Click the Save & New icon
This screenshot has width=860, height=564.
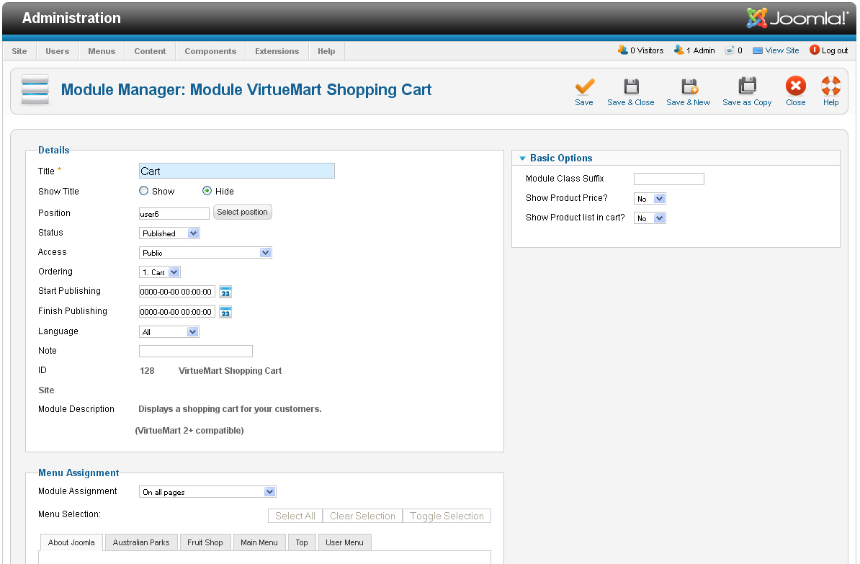[x=689, y=87]
